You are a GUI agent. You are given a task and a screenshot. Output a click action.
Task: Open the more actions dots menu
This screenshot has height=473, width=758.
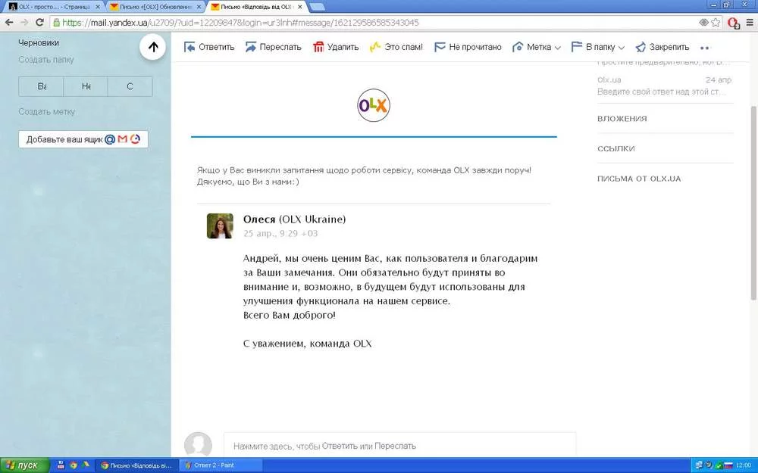click(704, 48)
